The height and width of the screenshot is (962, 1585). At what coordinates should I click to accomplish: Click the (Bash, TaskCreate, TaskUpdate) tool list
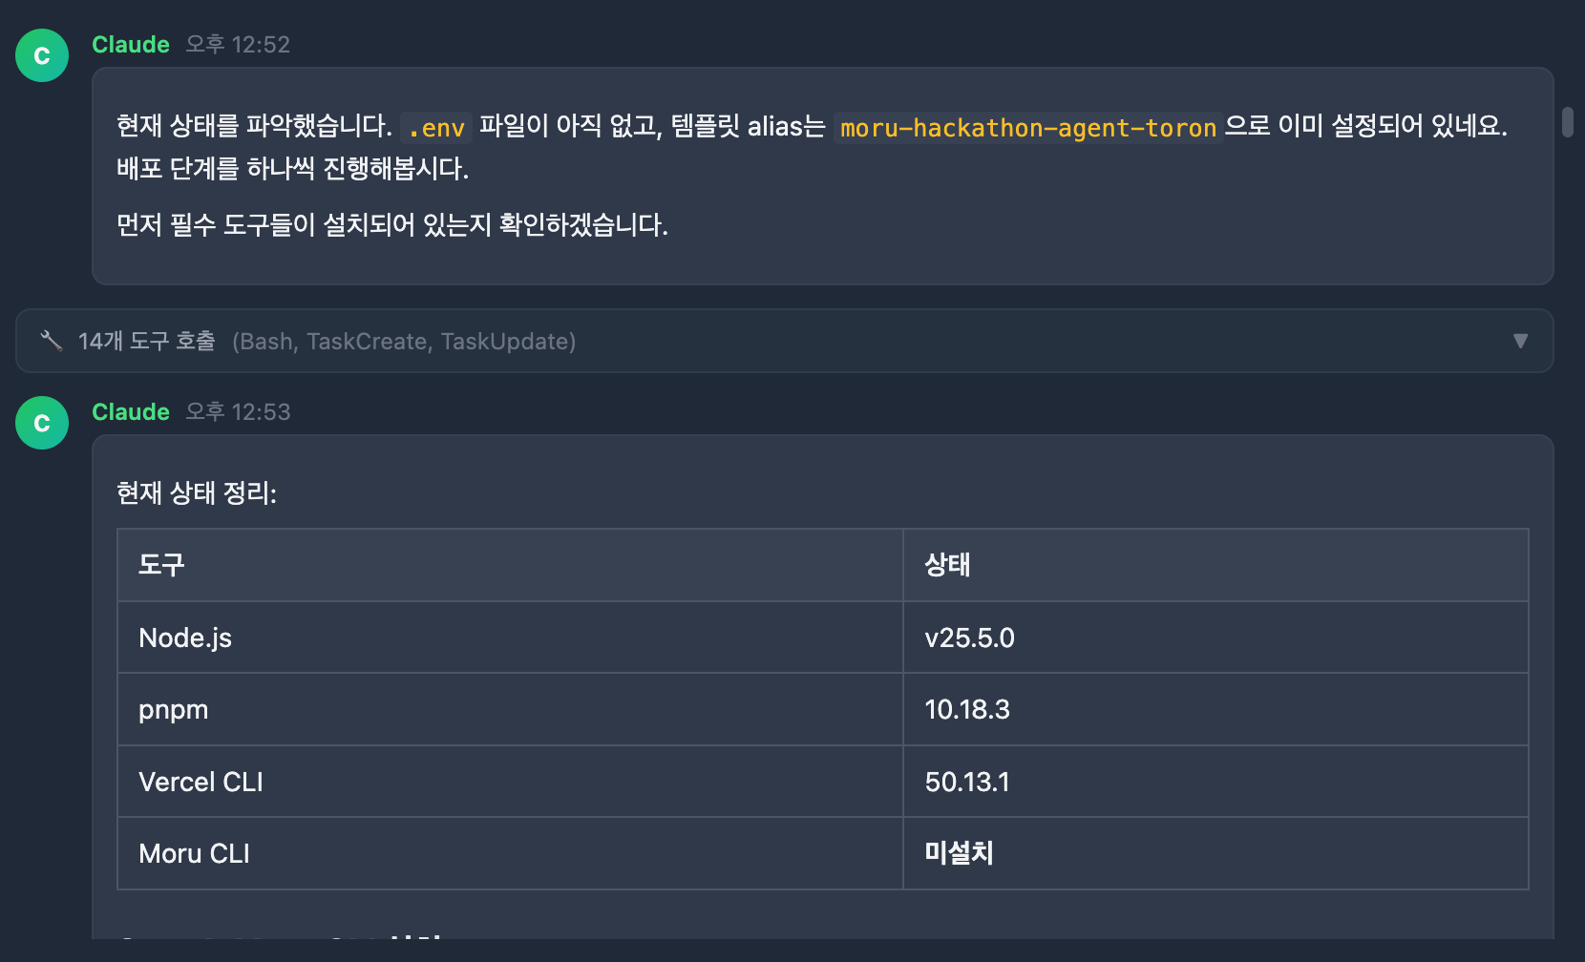404,341
